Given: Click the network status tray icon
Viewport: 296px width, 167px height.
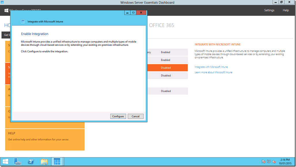Looking at the screenshot, I should point(269,162).
